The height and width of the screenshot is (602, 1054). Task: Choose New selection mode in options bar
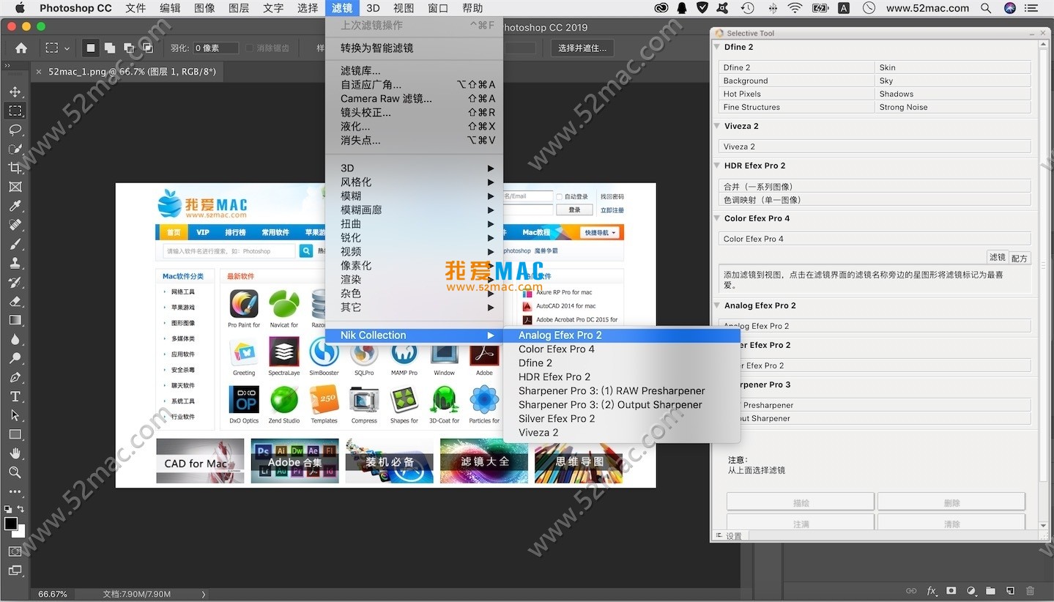click(91, 48)
